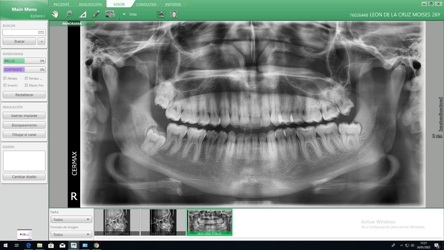Pick the pencil drawing tool
The height and width of the screenshot is (250, 444).
coord(96,14)
